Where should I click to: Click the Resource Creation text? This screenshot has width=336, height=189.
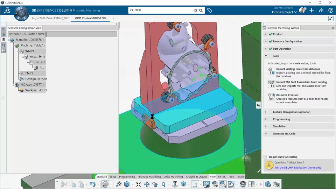tap(287, 95)
